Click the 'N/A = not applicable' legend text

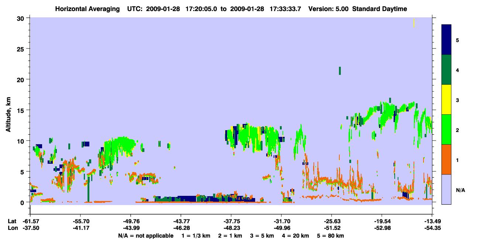click(x=145, y=236)
